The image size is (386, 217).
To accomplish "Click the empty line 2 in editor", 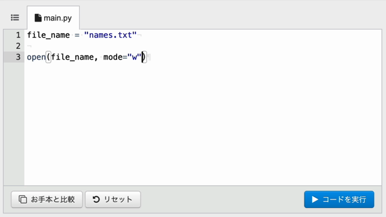I will [x=203, y=46].
